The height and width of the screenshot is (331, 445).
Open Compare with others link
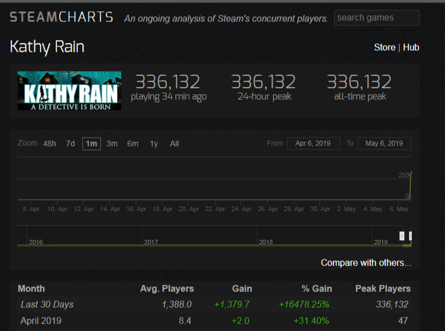coord(366,263)
